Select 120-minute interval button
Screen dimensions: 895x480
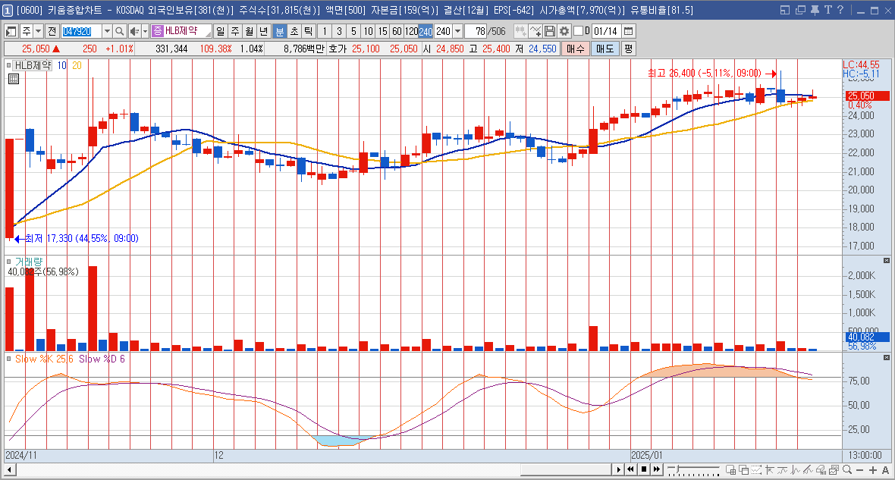411,31
